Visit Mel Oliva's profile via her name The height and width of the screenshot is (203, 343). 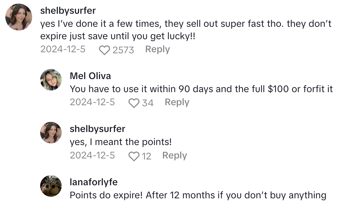90,76
